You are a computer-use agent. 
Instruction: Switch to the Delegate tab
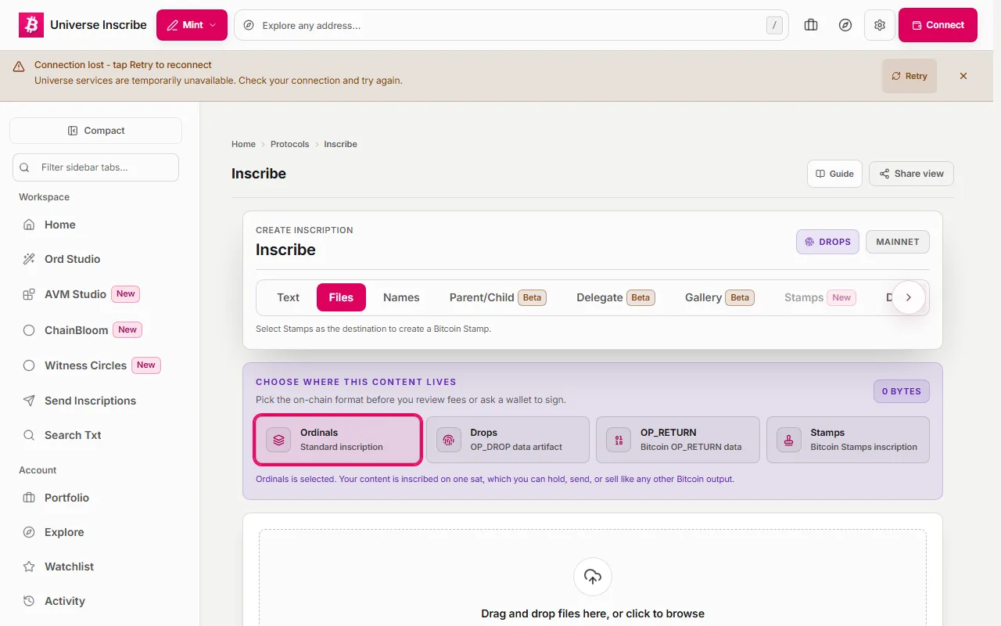[615, 297]
